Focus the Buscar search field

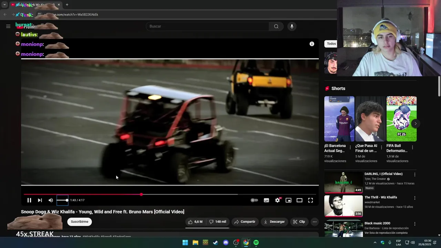click(x=208, y=26)
